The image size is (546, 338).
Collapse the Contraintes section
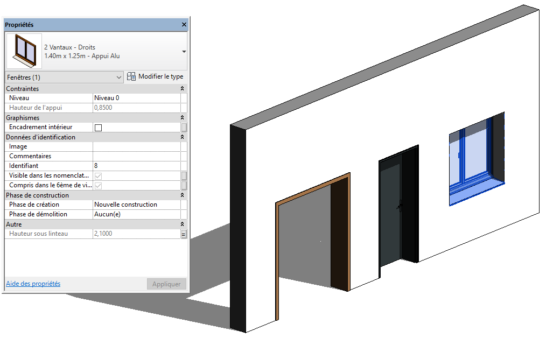click(x=182, y=89)
